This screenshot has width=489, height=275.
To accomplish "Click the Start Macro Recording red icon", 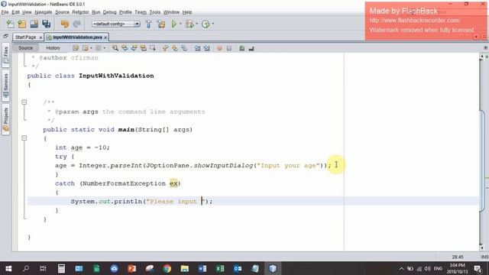I will 219,48.
